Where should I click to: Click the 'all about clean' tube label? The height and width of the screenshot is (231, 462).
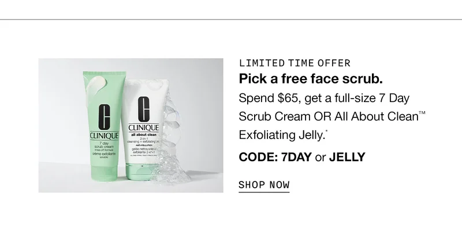point(143,135)
